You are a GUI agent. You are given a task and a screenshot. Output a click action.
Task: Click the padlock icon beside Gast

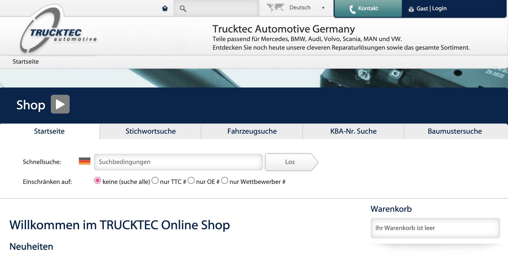pyautogui.click(x=411, y=9)
